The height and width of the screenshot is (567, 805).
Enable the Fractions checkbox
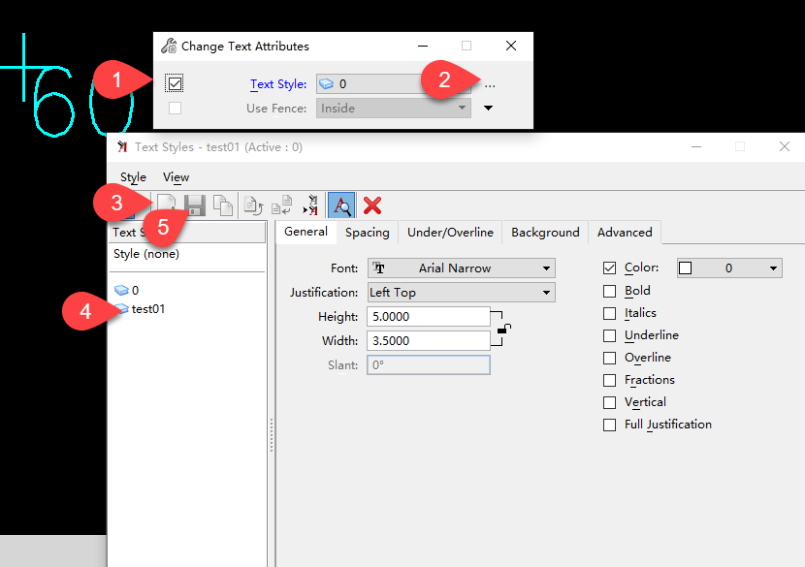609,380
